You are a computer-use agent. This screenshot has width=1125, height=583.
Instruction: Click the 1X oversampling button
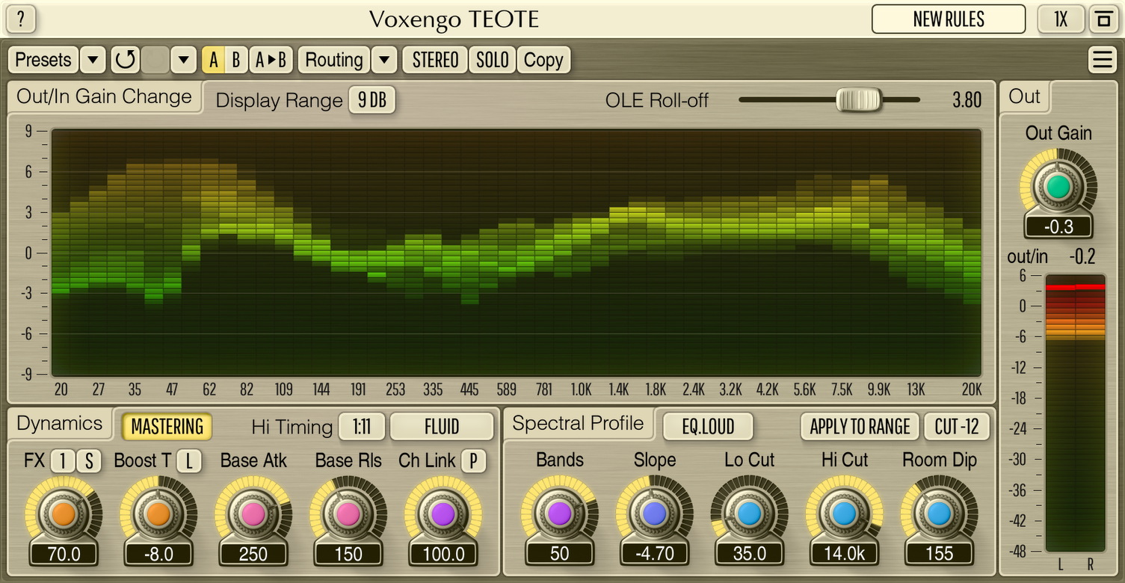(1061, 19)
